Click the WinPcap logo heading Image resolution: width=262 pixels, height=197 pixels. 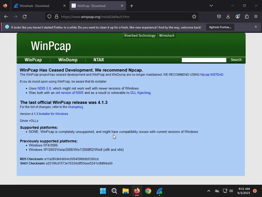click(51, 46)
